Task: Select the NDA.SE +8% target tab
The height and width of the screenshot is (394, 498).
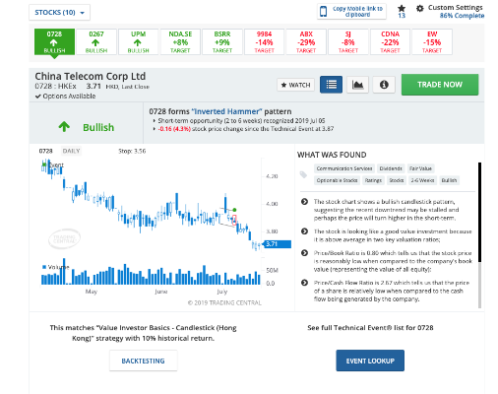Action: click(x=180, y=41)
